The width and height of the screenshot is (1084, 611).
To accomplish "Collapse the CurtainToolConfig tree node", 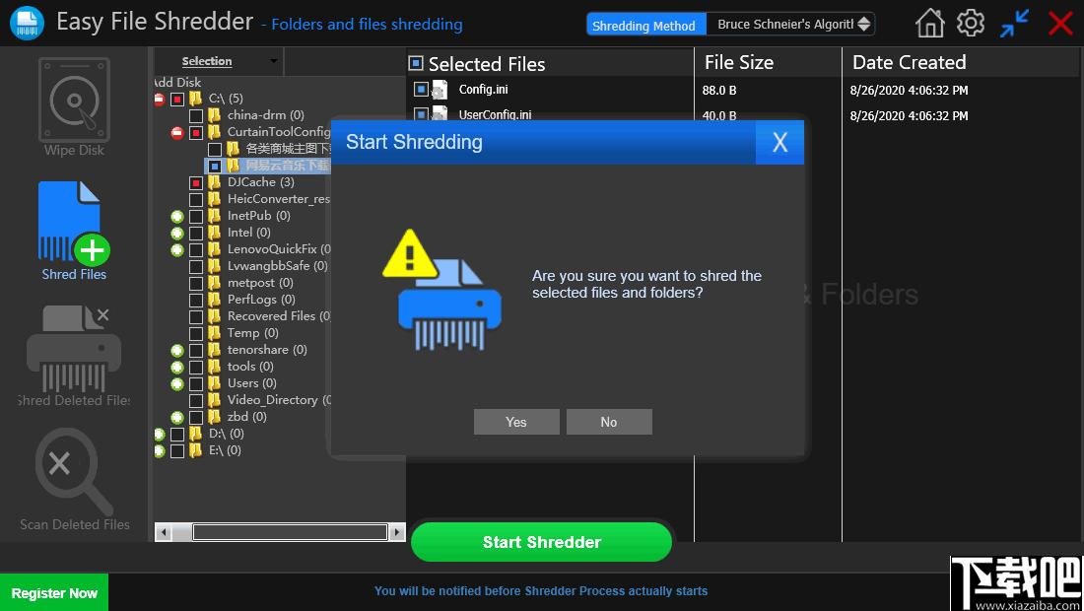I will point(177,132).
